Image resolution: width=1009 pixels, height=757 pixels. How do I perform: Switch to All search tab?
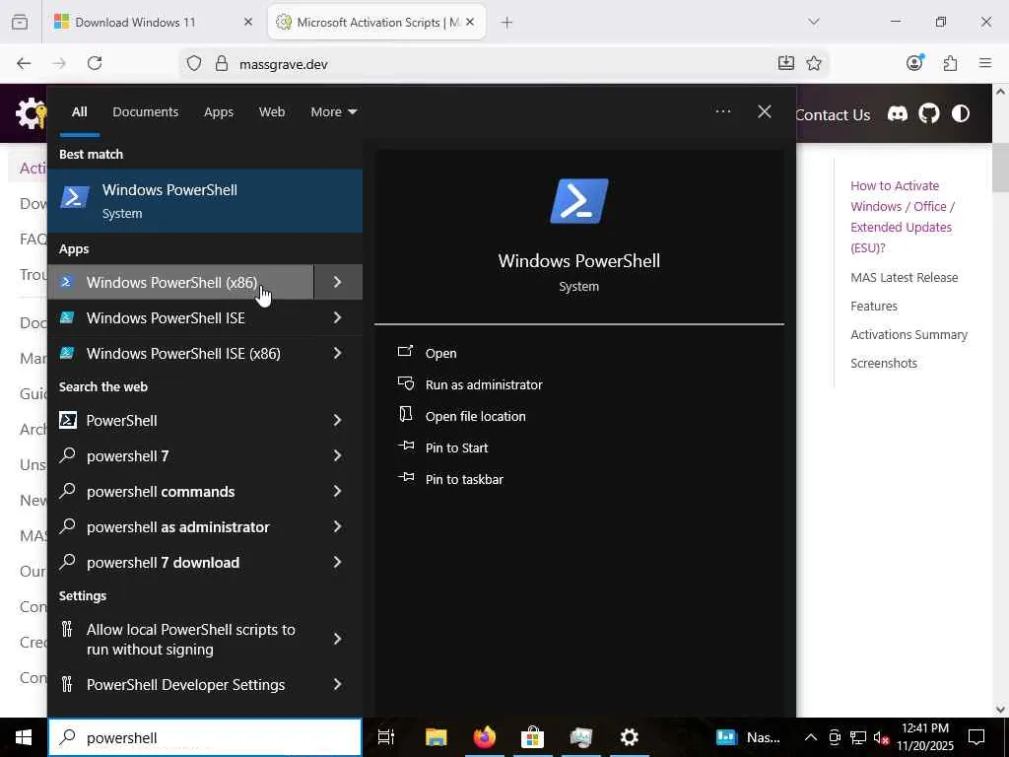click(x=80, y=112)
